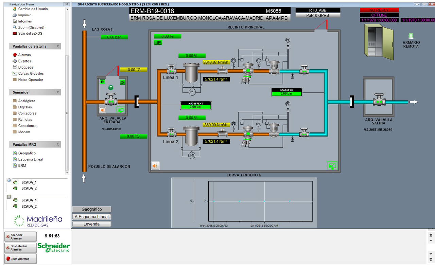Screen dimensions: 435x265
Task: Click the PaP & GPRS button
Action: 318,15
